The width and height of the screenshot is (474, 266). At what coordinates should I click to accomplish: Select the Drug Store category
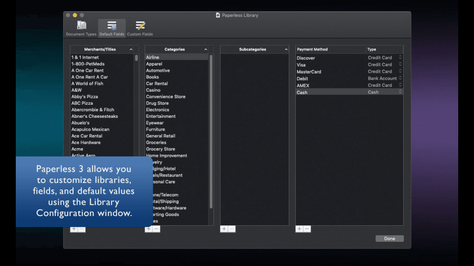point(177,103)
